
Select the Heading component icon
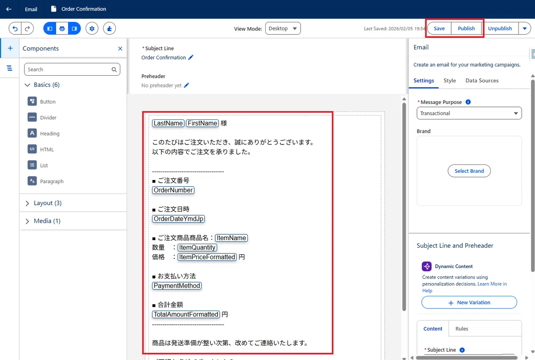[x=32, y=133]
